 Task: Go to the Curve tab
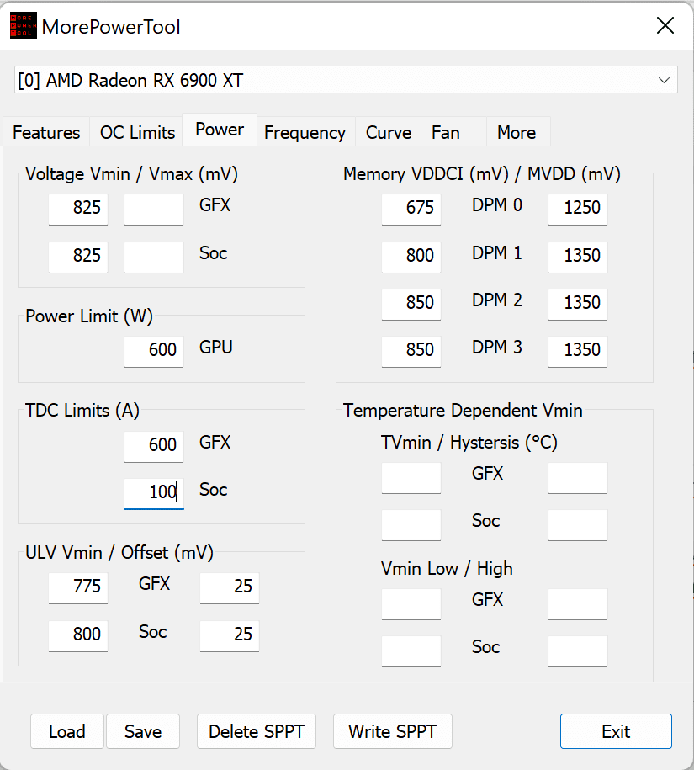click(389, 133)
